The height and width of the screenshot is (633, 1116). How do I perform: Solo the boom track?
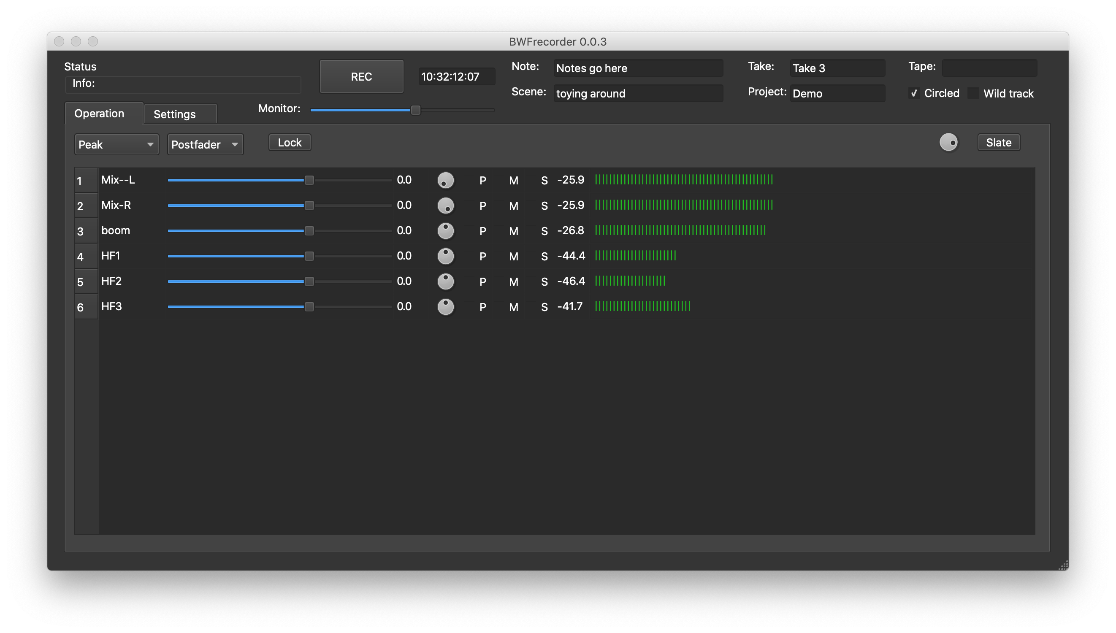[544, 231]
